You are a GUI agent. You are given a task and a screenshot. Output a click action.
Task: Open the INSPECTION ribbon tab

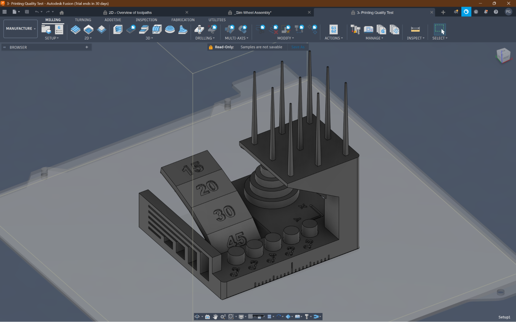coord(146,20)
